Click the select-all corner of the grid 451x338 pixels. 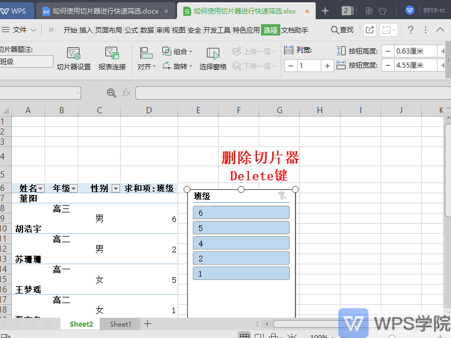tap(6, 110)
